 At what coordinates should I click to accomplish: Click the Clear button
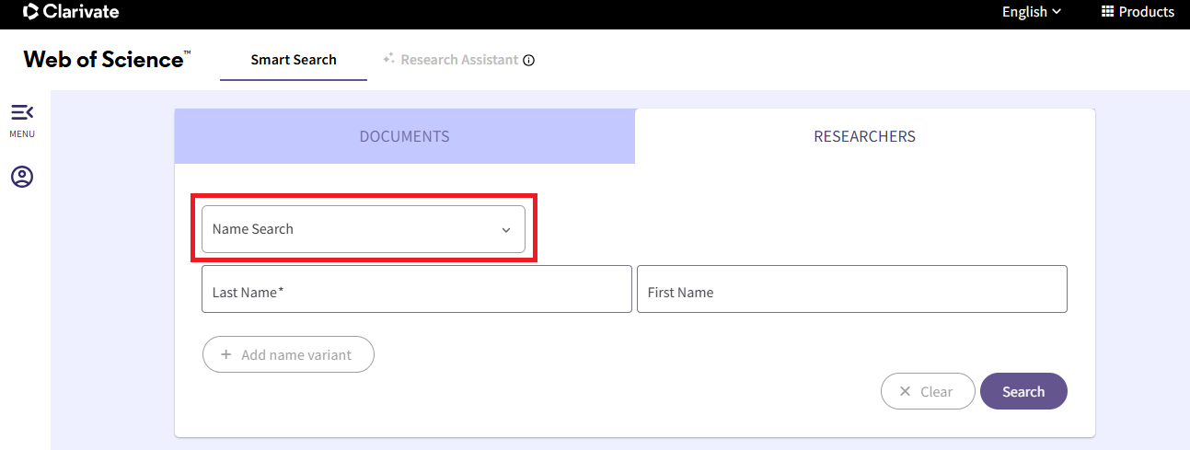928,391
